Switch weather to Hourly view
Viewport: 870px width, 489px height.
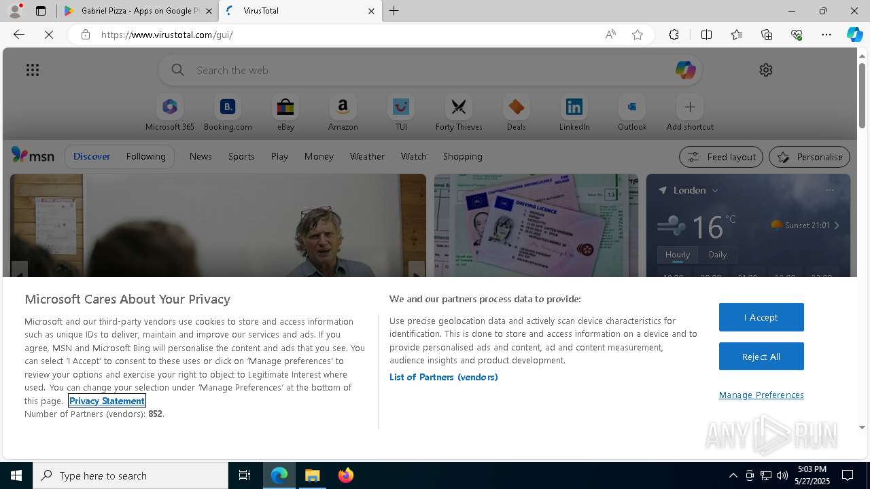pyautogui.click(x=678, y=255)
